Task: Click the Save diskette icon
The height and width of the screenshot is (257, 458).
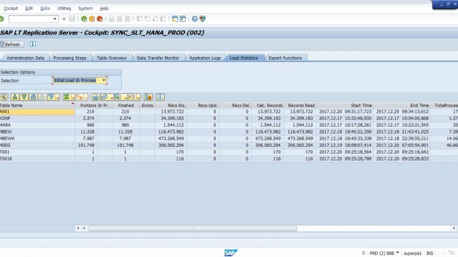Action: [x=72, y=19]
